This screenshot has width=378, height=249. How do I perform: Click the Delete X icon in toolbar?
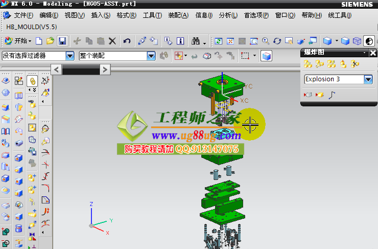point(112,40)
